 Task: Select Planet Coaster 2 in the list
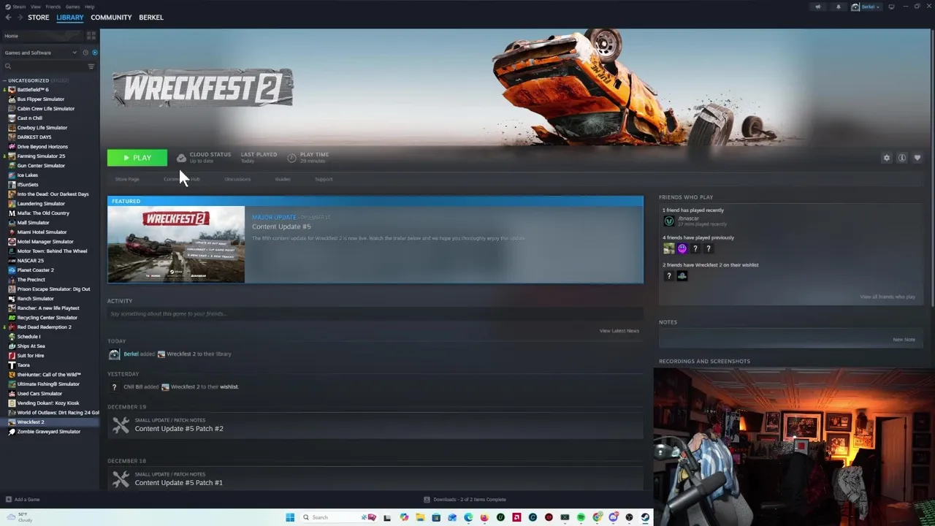(35, 270)
